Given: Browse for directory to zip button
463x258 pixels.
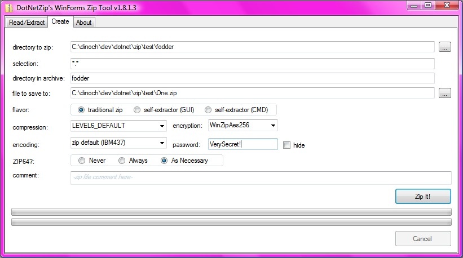Looking at the screenshot, I should click(x=445, y=47).
